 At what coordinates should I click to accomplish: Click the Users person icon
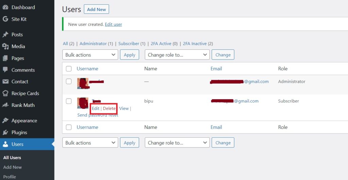pyautogui.click(x=5, y=144)
